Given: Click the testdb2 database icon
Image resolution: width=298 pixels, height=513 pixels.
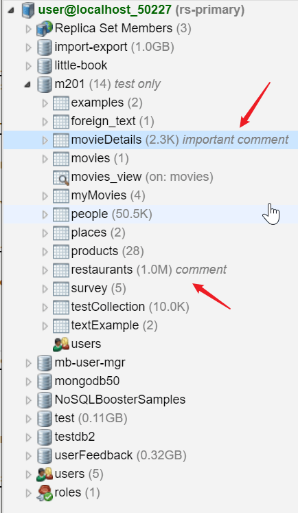Looking at the screenshot, I should tap(44, 437).
